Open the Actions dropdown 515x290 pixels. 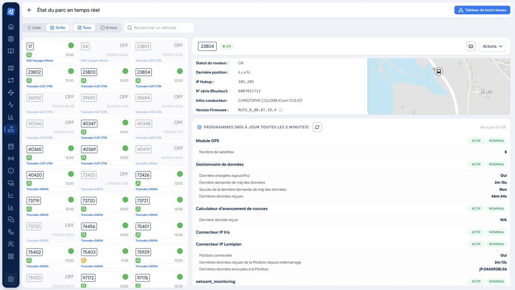coord(493,46)
